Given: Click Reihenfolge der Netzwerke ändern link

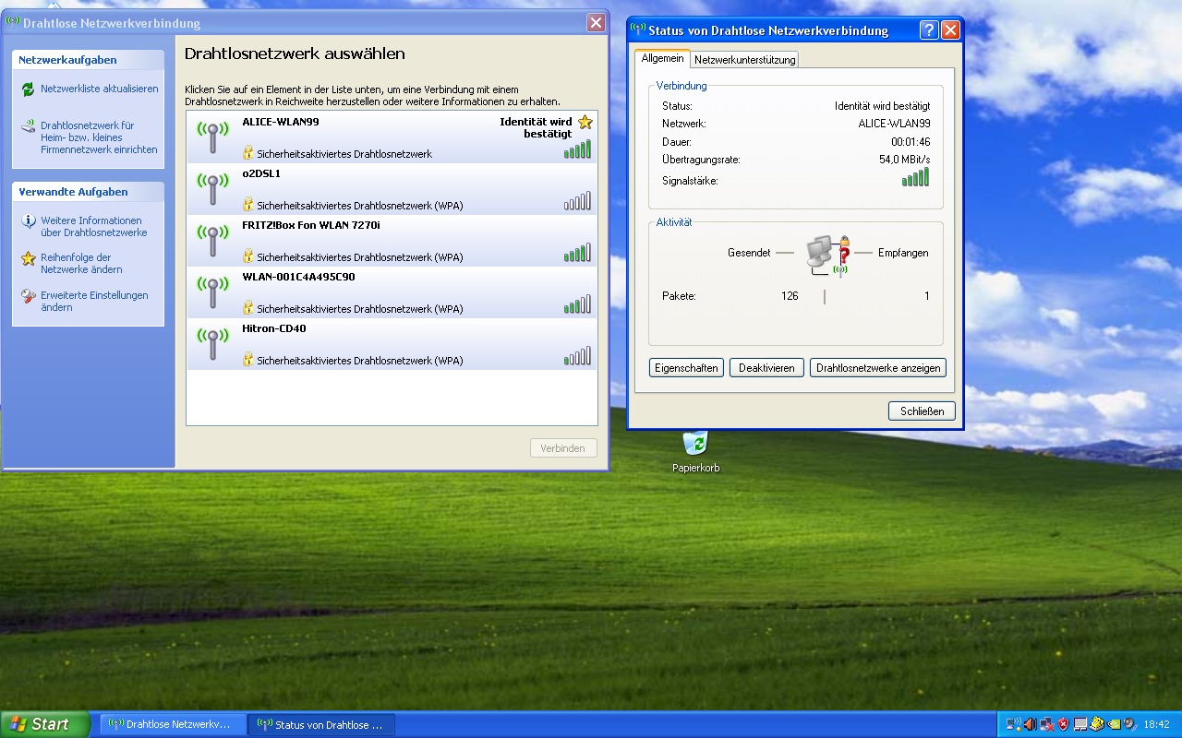Looking at the screenshot, I should pos(81,264).
